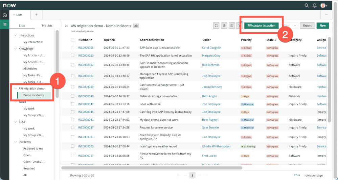This screenshot has width=338, height=180.
Task: Check the box for INC0000049
Action: (73, 96)
